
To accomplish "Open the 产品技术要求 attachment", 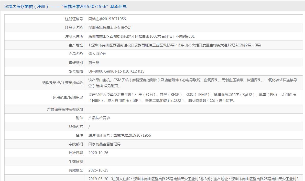I will [99, 118].
